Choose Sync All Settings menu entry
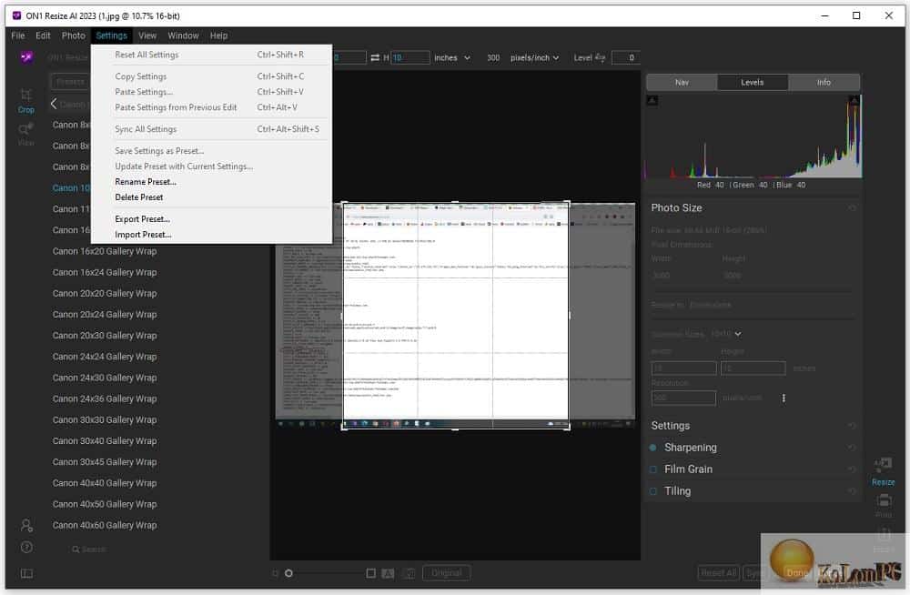 click(x=212, y=129)
